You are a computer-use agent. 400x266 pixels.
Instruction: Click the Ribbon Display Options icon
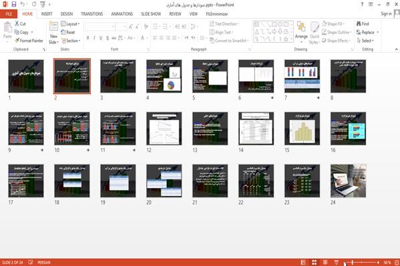(371, 4)
